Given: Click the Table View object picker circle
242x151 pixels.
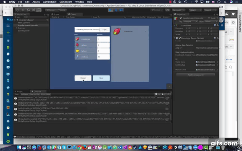Looking at the screenshot, I should (x=217, y=62).
